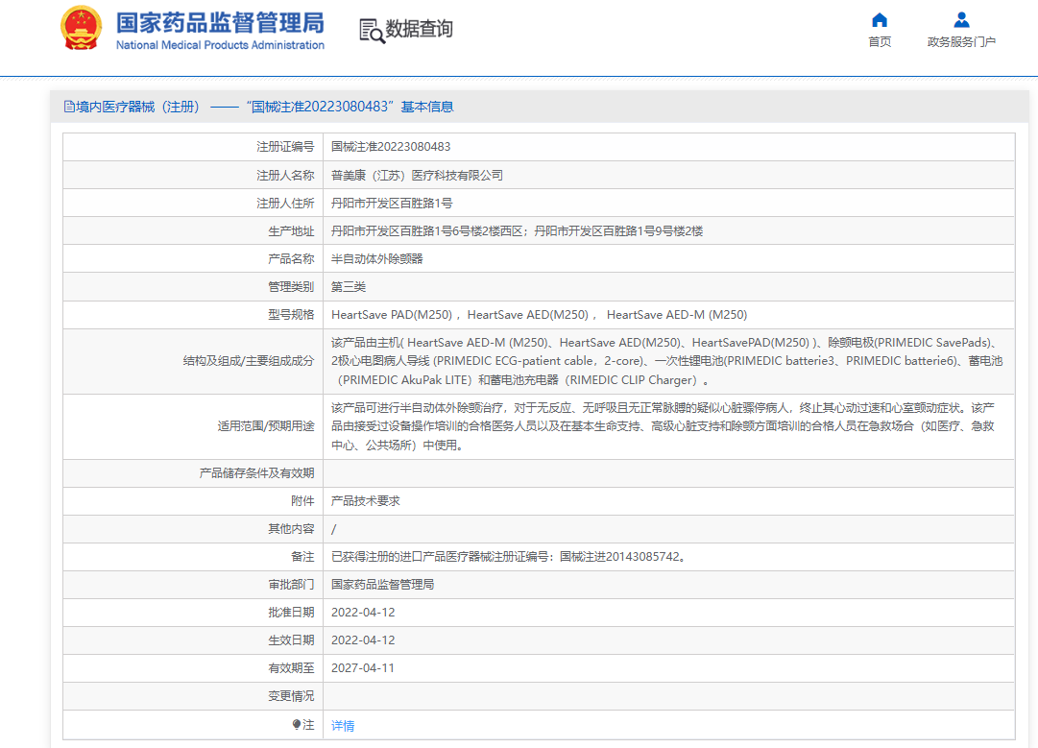This screenshot has width=1038, height=748.
Task: Click the 变更情况 row label
Action: coord(291,696)
